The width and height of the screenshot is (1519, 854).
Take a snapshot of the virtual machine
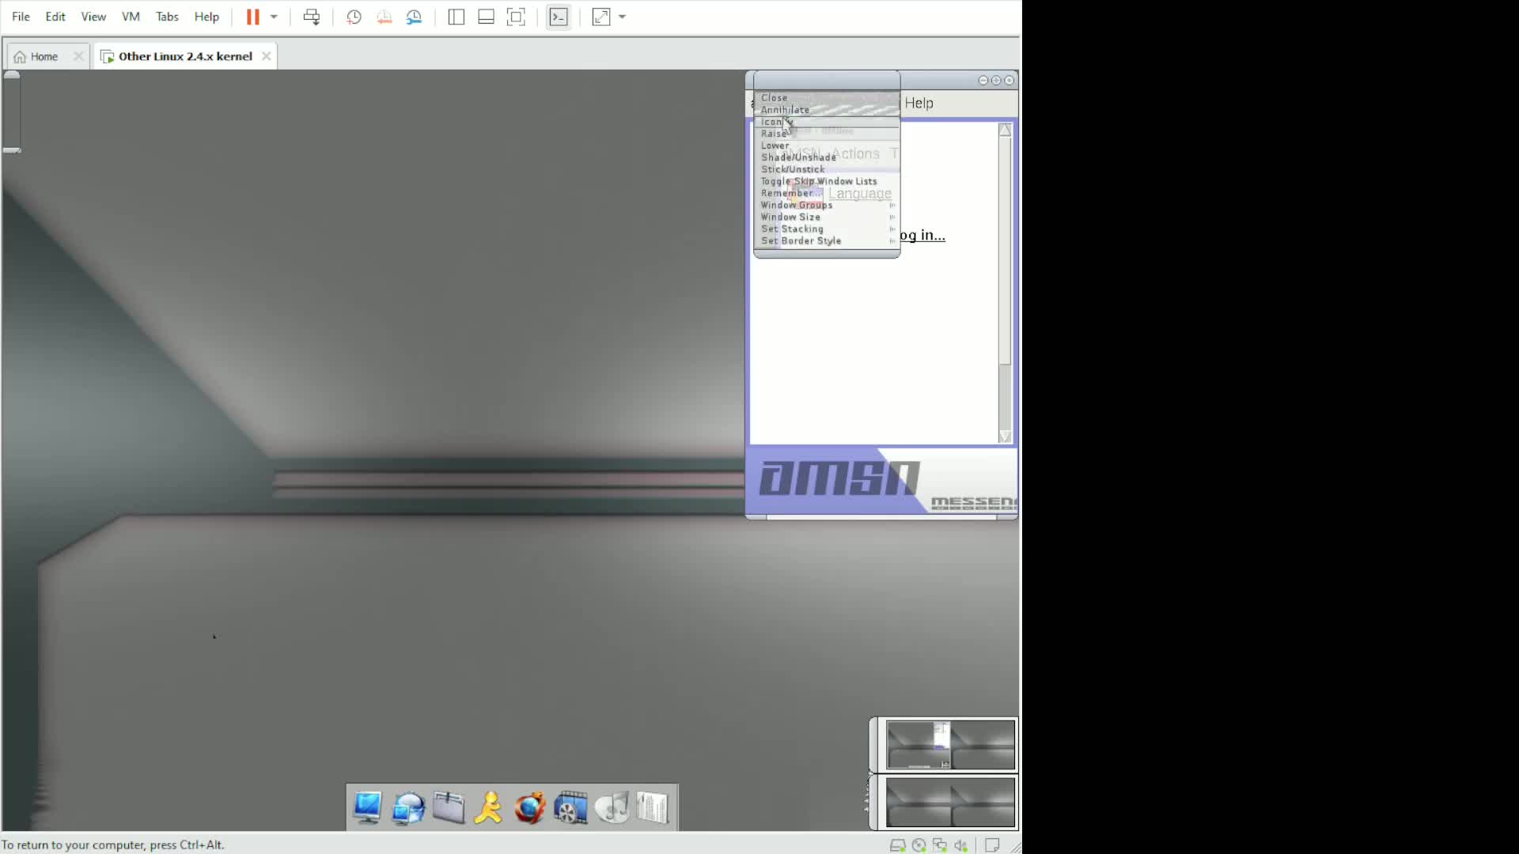pyautogui.click(x=354, y=17)
